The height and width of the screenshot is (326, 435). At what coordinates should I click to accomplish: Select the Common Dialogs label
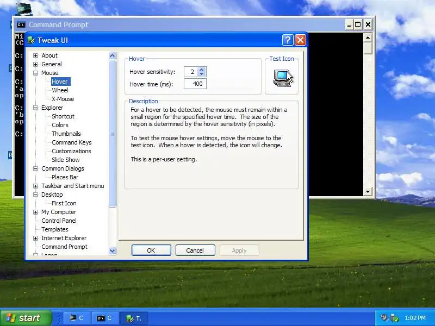[63, 168]
